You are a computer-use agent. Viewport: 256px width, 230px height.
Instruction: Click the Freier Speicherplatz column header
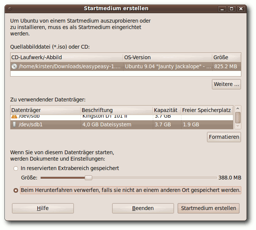pos(206,110)
